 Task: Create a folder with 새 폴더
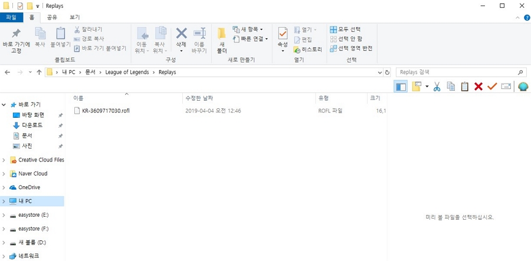(221, 40)
